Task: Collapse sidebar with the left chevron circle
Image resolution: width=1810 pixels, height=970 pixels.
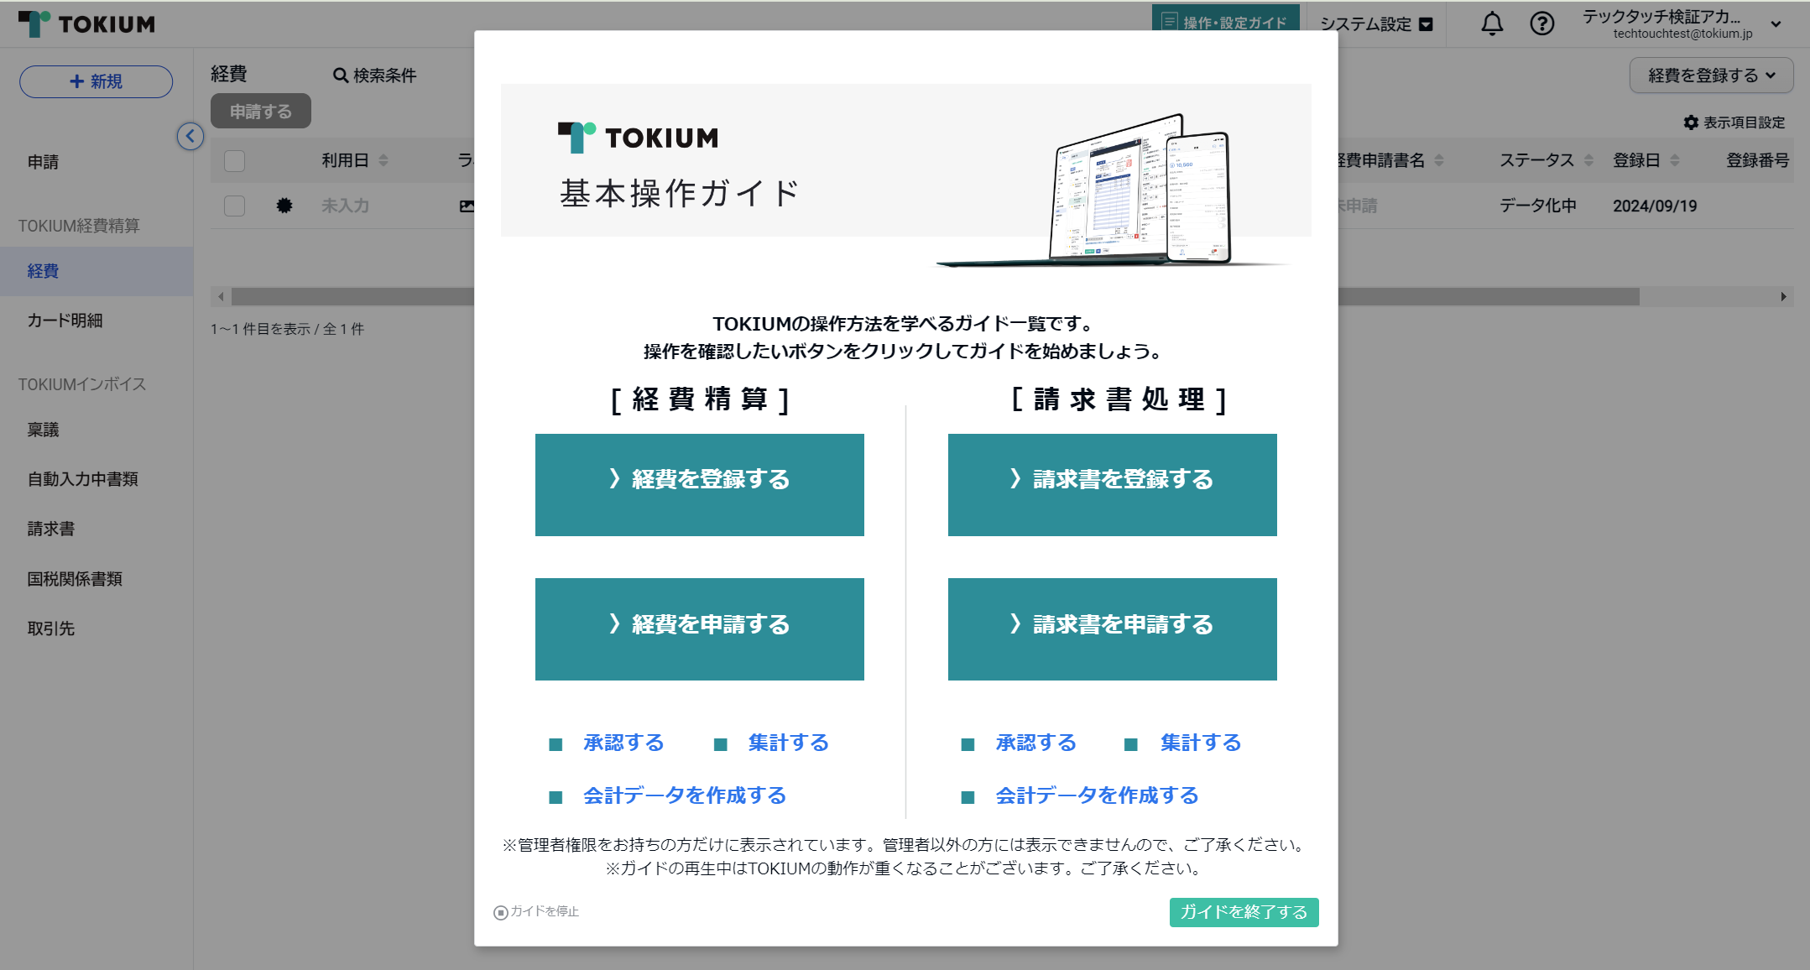Action: point(190,136)
